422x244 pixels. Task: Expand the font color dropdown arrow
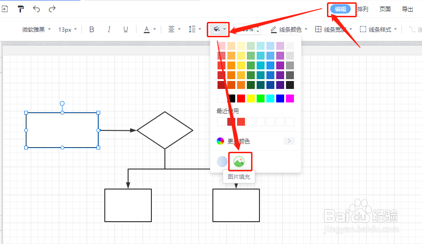click(155, 29)
